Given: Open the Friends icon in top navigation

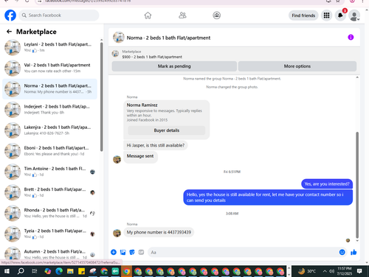Looking at the screenshot, I should (182, 15).
